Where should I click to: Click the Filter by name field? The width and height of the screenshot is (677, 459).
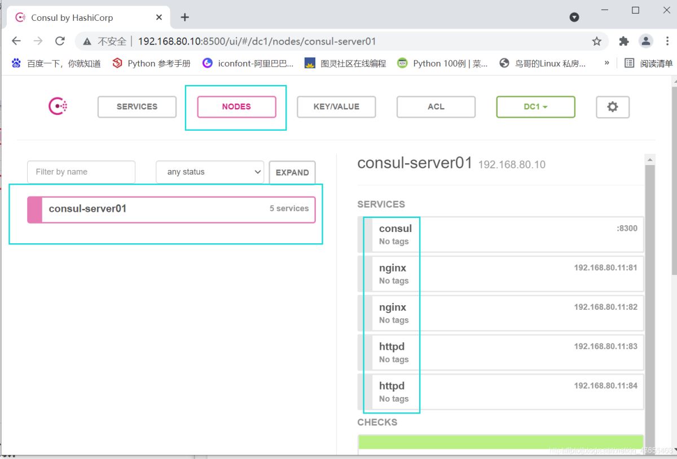click(81, 172)
